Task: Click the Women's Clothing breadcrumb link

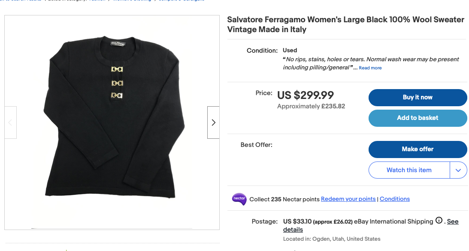Action: (132, 0)
